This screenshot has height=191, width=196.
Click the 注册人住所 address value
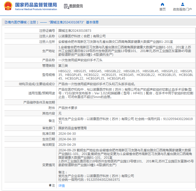(x=116, y=42)
